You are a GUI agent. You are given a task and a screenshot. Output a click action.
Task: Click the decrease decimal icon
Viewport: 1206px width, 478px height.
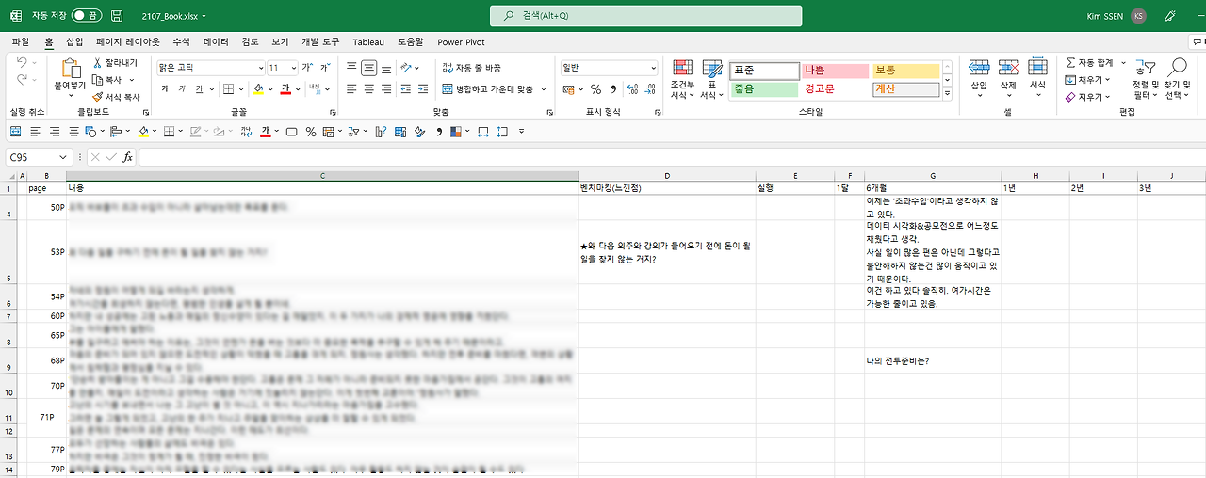[650, 89]
